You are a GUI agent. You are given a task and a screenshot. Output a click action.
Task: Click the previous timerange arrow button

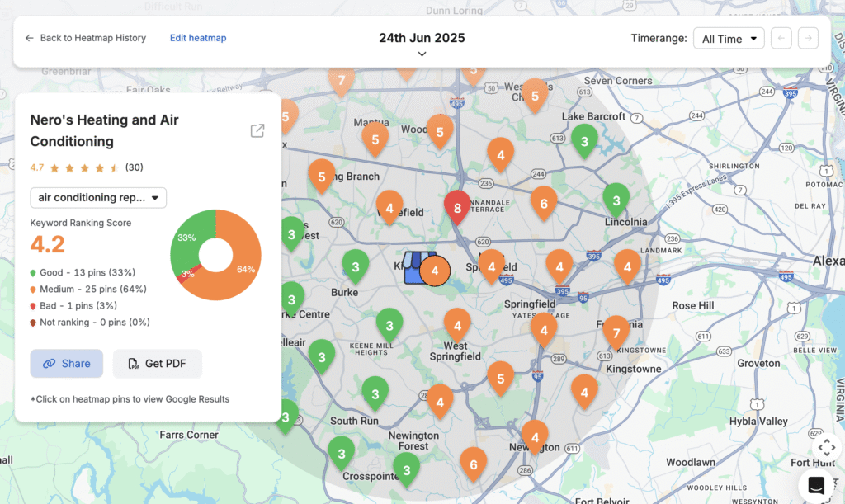[x=781, y=38]
